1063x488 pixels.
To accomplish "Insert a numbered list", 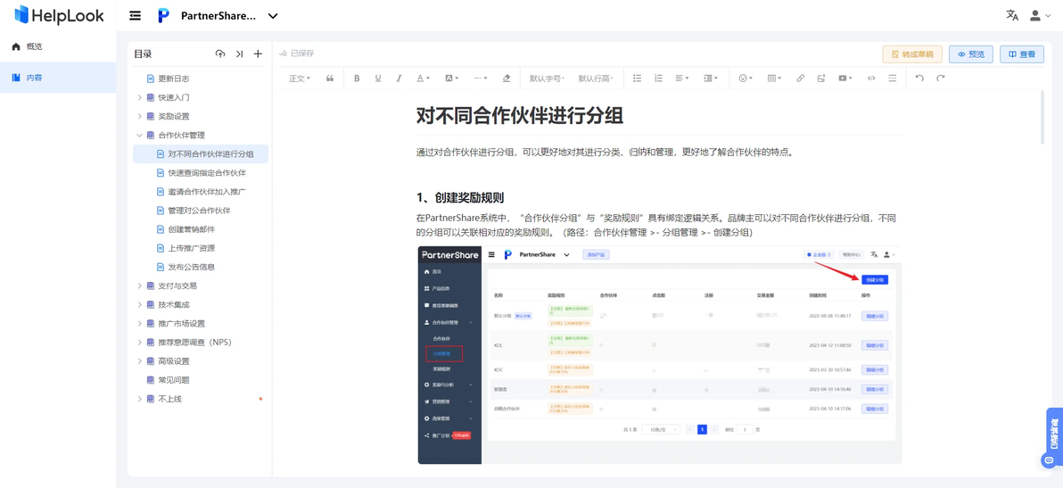I will click(x=657, y=79).
